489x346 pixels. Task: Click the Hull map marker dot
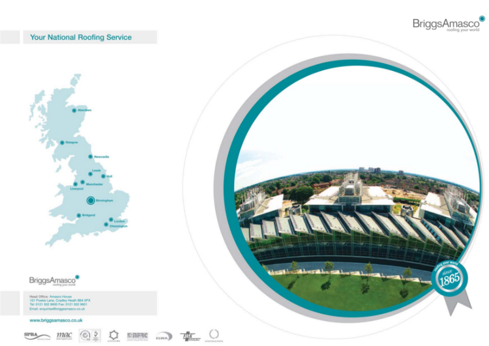[x=103, y=176]
